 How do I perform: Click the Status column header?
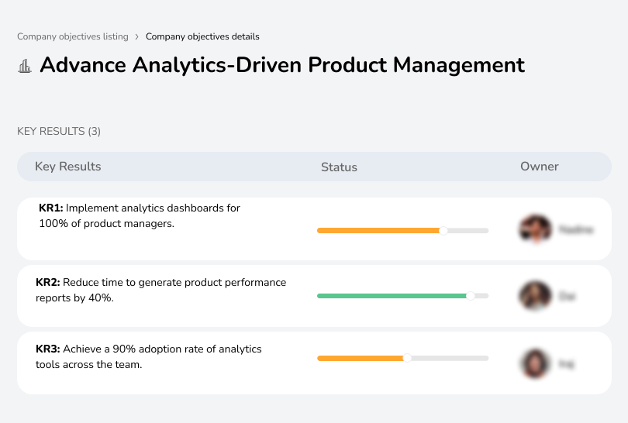(339, 167)
